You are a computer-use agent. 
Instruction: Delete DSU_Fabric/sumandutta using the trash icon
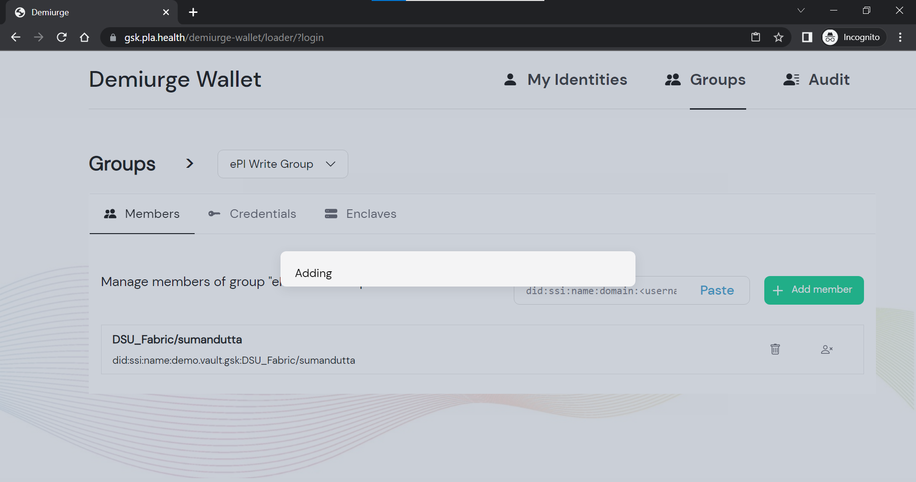tap(775, 349)
